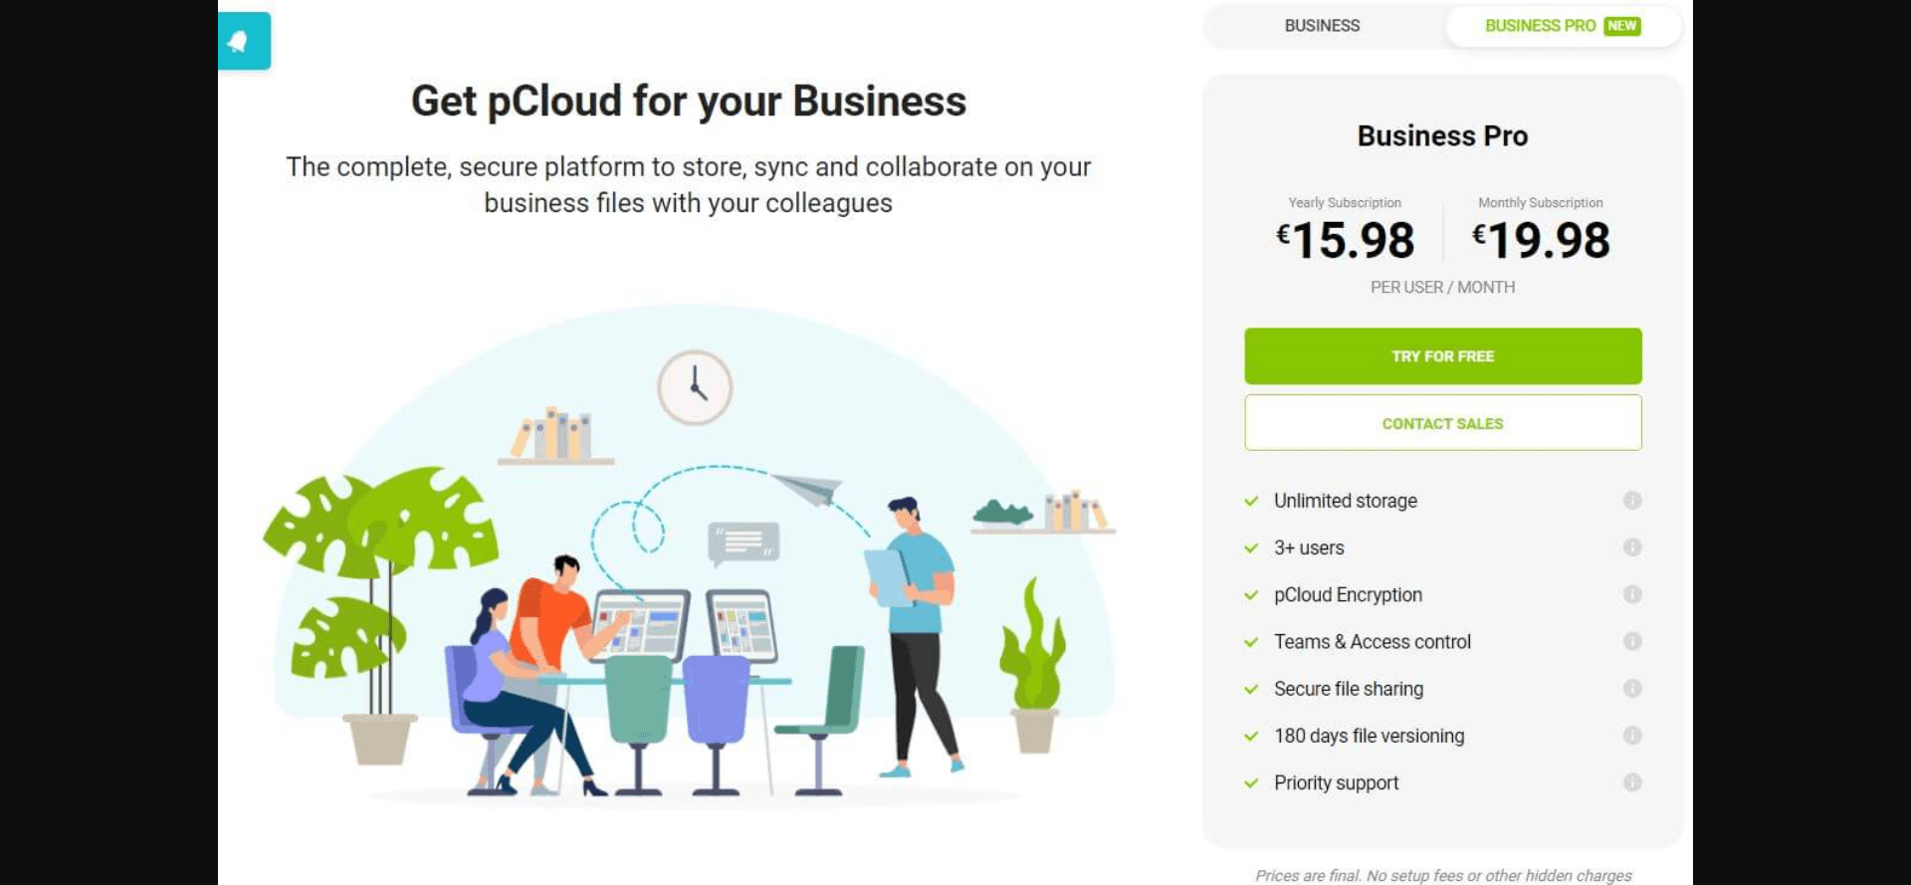Click info icon for Teams & Access control
The height and width of the screenshot is (885, 1911).
pos(1631,642)
